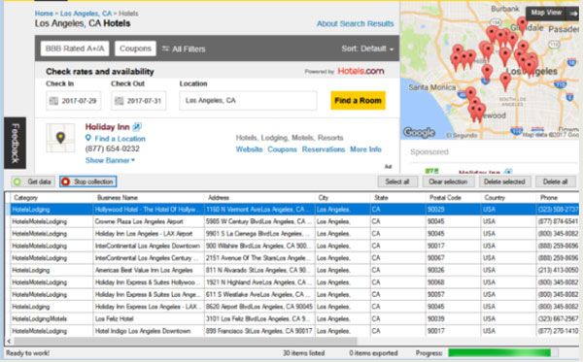The image size is (583, 362).
Task: Click the Find a Room button
Action: (358, 101)
